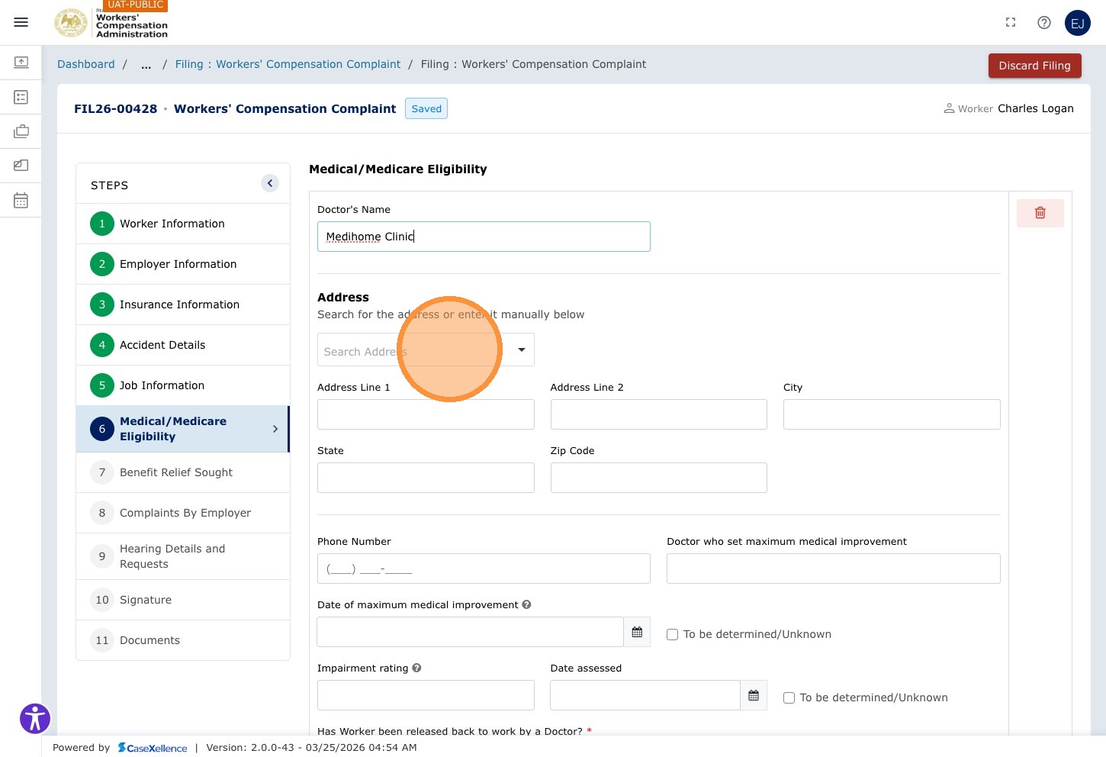The image size is (1106, 757).
Task: Expand the Medical/Medicare Eligibility step arrow
Action: pos(275,429)
